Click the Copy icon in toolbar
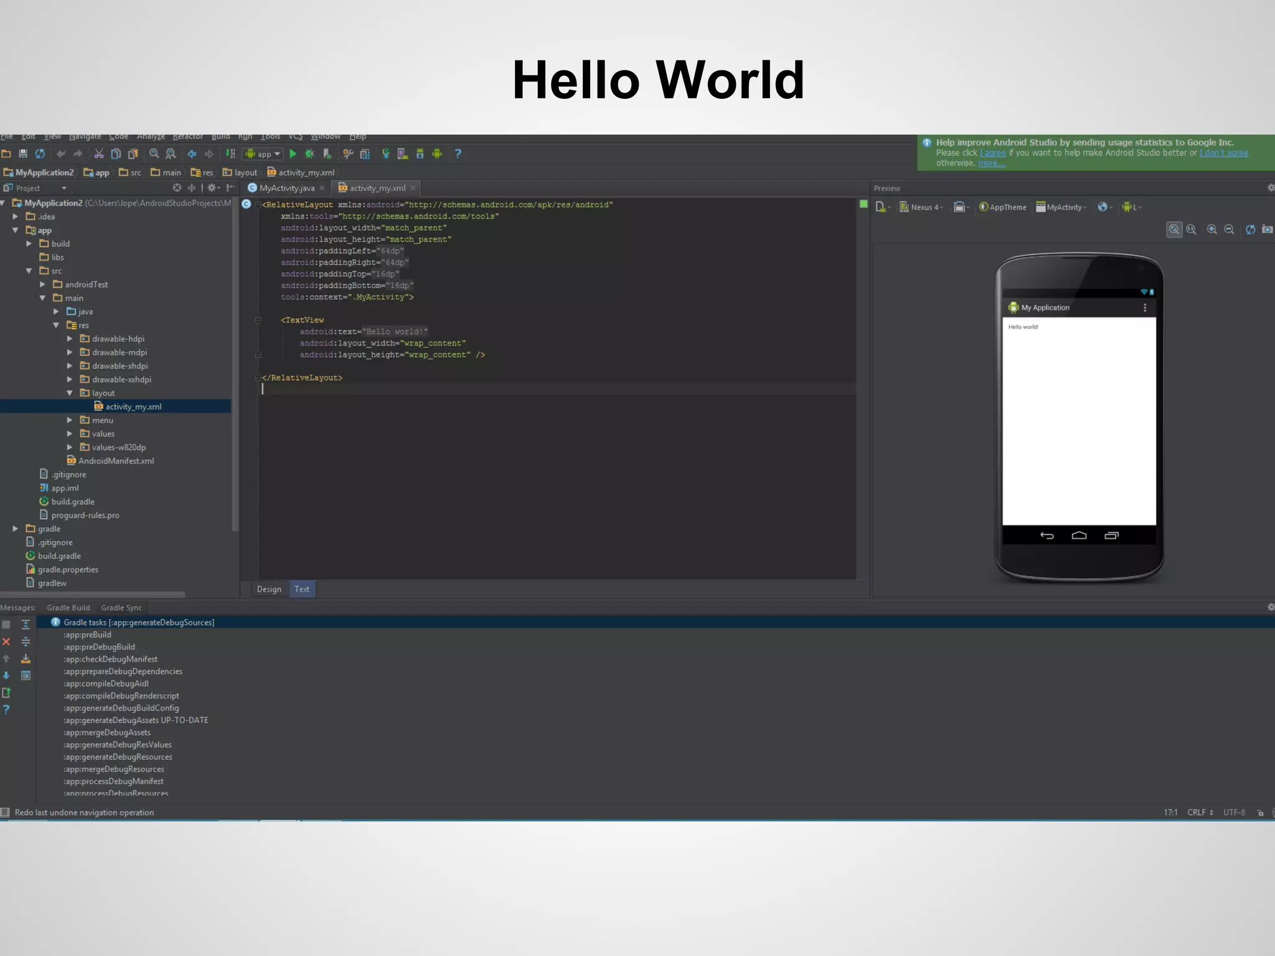Screen dimensions: 1275x956 [x=116, y=154]
